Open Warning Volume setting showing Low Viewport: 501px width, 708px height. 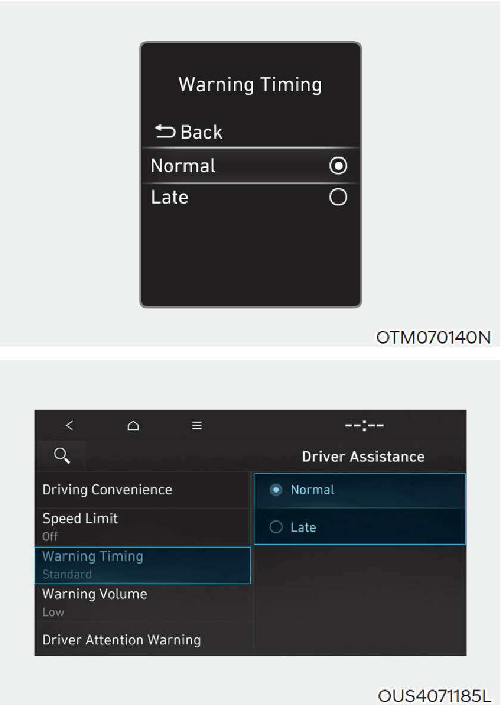coord(143,603)
